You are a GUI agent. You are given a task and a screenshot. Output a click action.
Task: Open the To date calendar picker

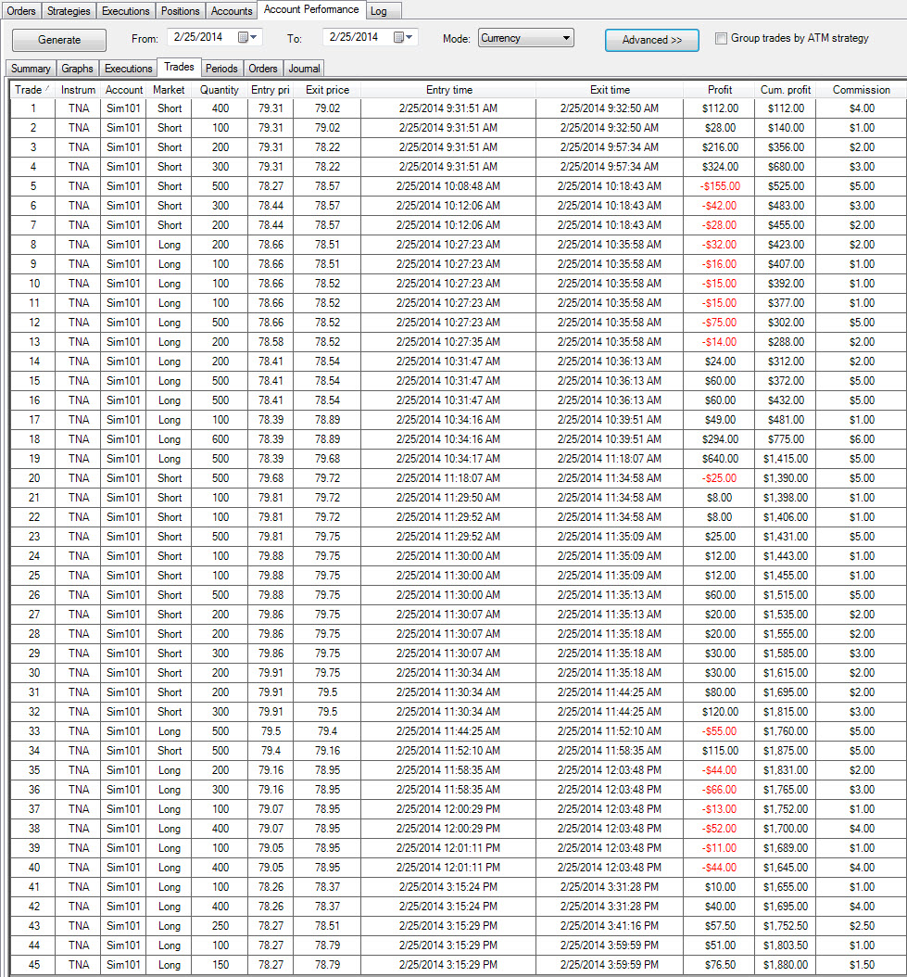403,37
